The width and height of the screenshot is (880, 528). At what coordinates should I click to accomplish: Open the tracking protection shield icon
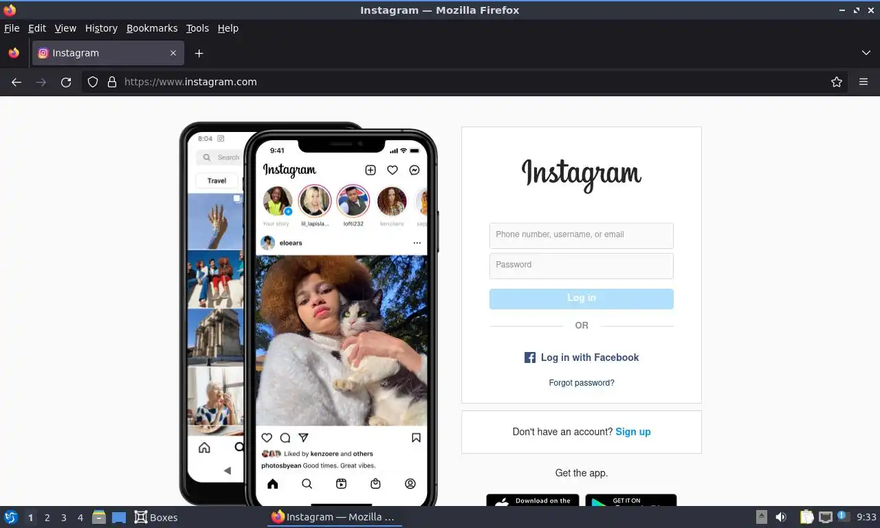tap(93, 82)
